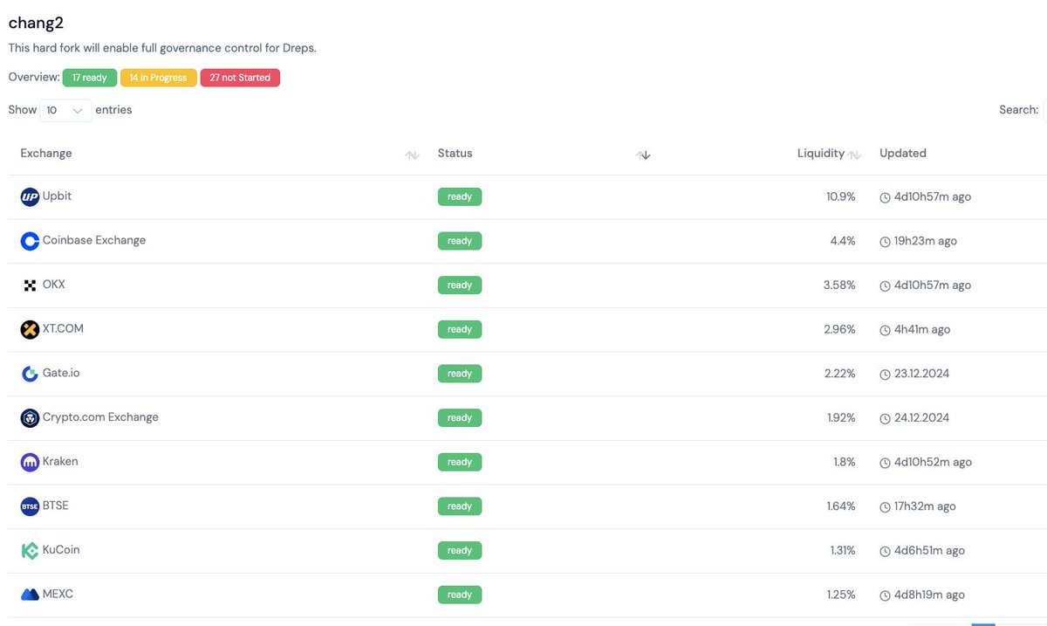This screenshot has height=626, width=1047.
Task: Click the 10.9% liquidity value
Action: (841, 197)
